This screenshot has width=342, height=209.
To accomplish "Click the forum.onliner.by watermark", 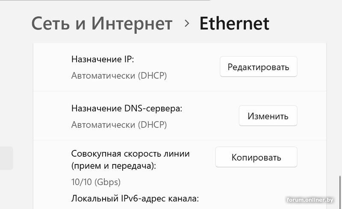I will tap(310, 200).
